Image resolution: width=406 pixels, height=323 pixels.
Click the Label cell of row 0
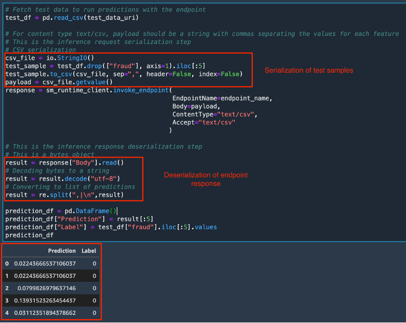(94, 263)
